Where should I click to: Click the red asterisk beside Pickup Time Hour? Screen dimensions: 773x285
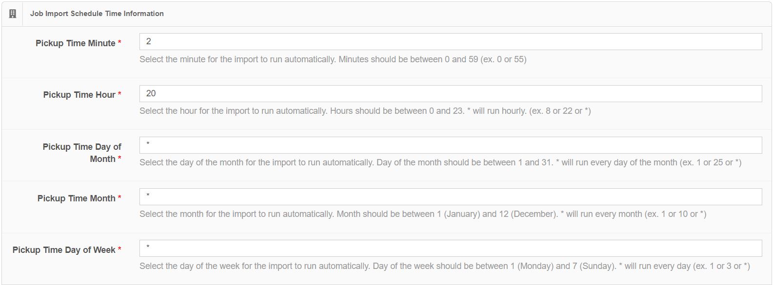pos(119,95)
